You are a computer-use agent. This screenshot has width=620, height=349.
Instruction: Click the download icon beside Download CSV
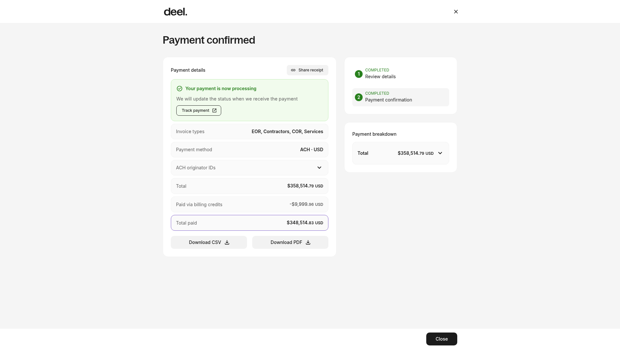point(227,242)
